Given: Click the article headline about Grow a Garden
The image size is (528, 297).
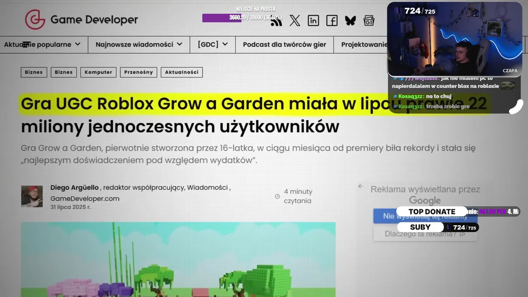Looking at the screenshot, I should [254, 115].
